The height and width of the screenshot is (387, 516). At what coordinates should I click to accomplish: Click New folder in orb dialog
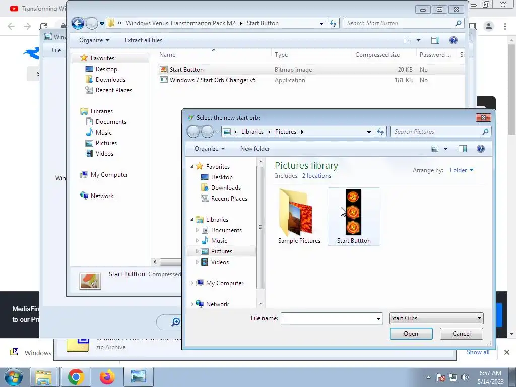tap(254, 149)
